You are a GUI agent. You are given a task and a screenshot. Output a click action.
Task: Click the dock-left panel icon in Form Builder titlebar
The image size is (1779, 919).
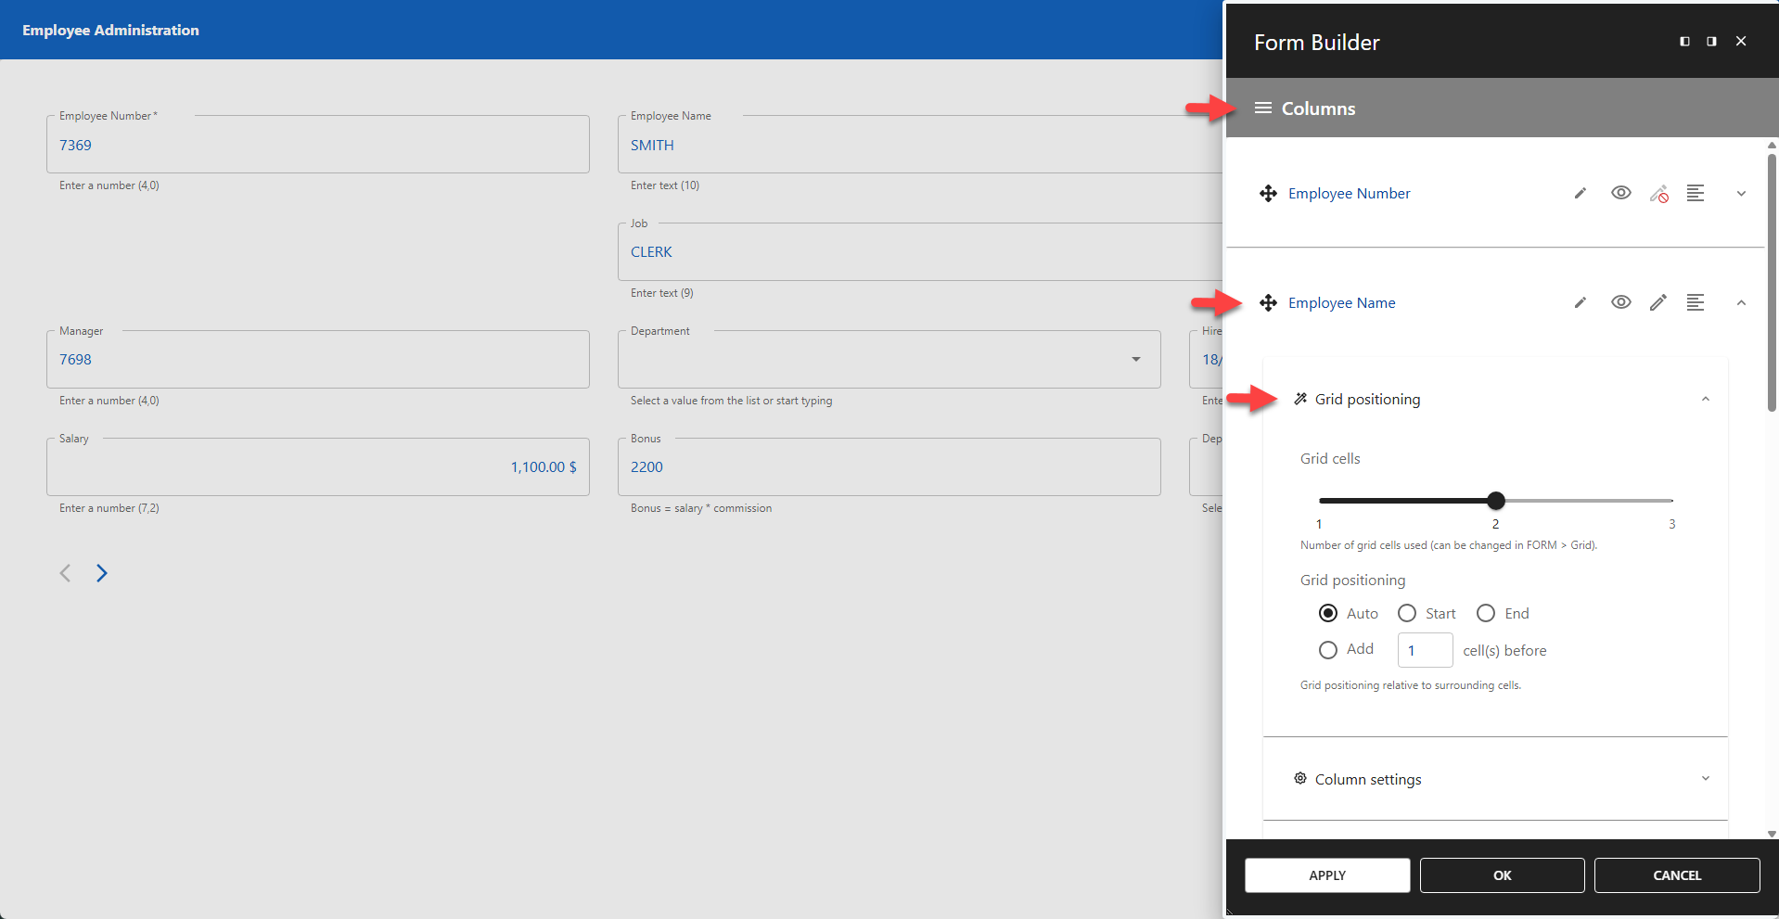(x=1683, y=41)
